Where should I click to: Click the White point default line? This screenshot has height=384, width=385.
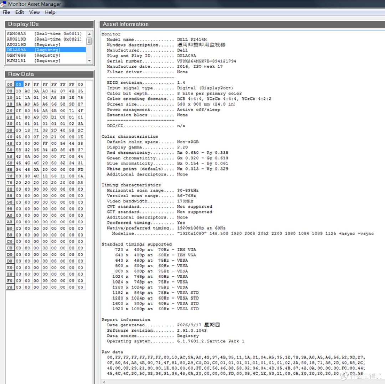coord(168,169)
